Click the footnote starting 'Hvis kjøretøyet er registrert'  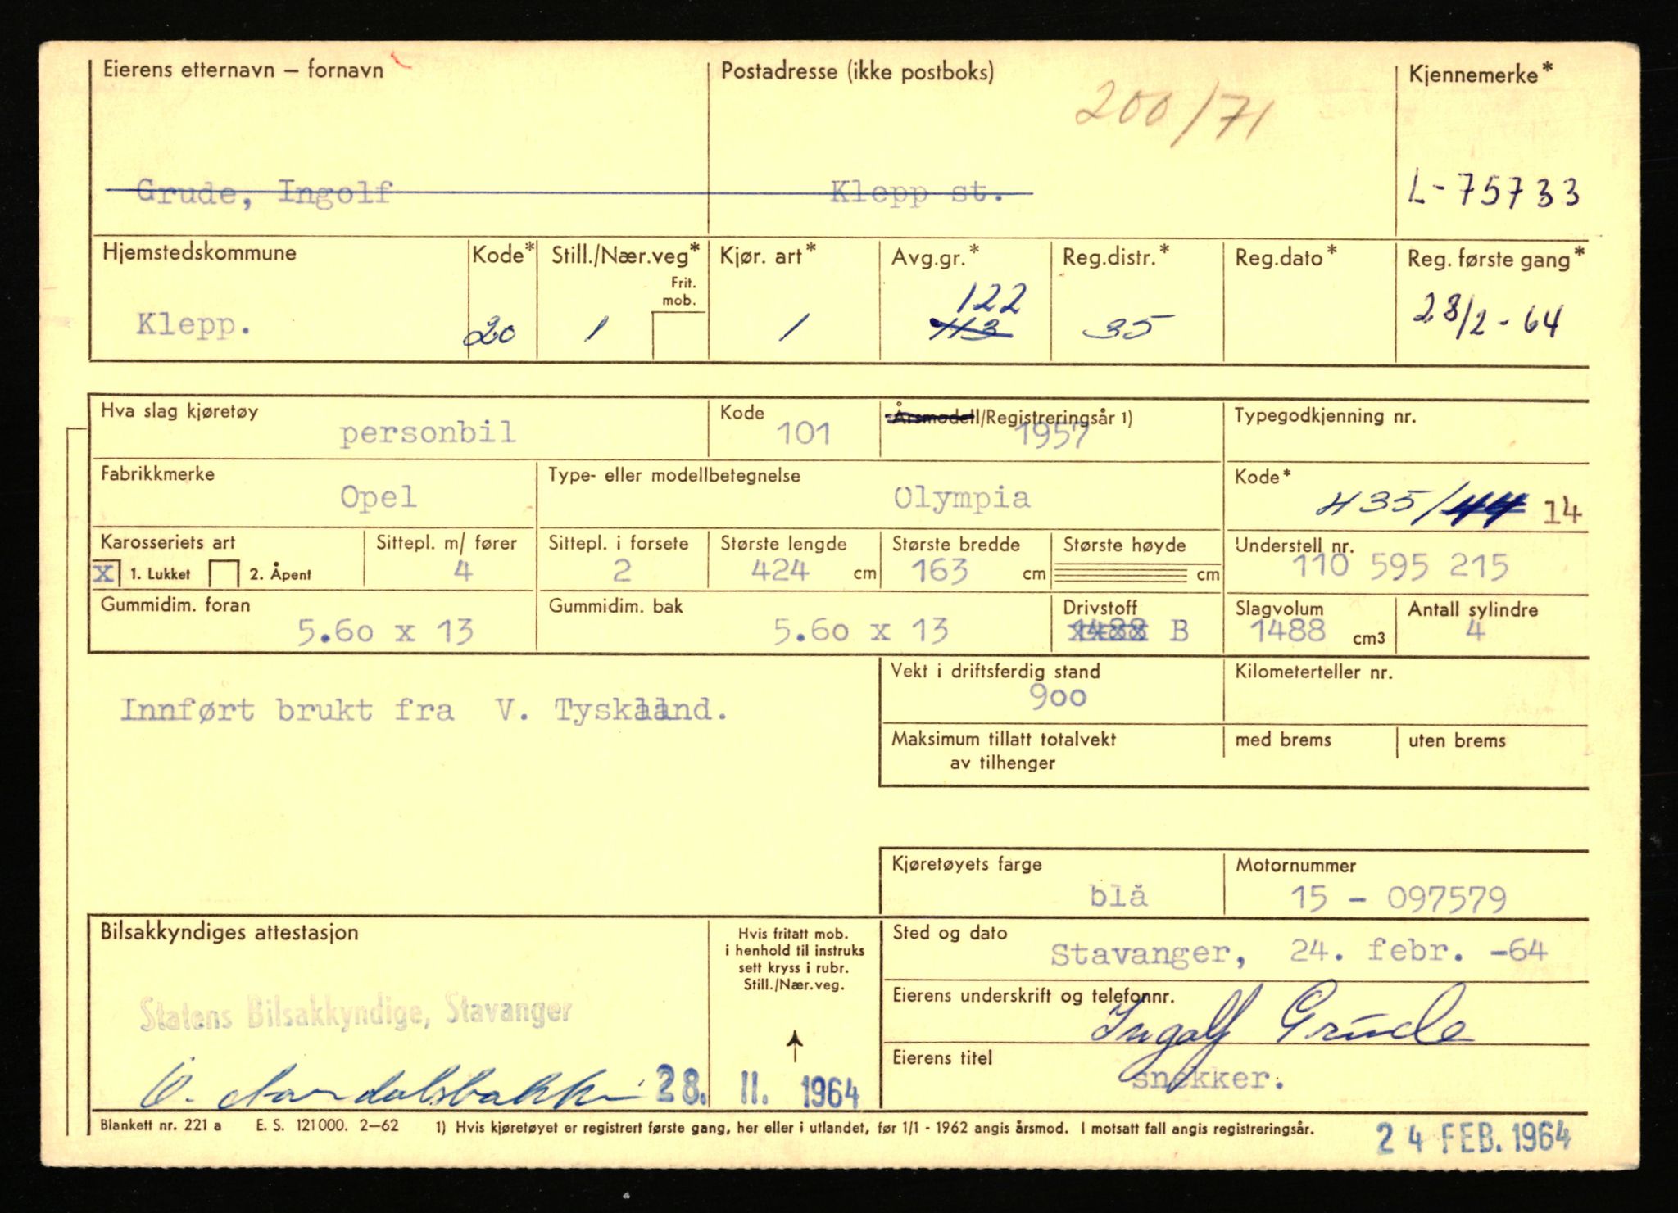874,1128
